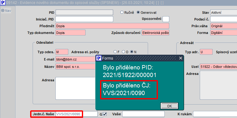Click the Adresa el. pošty label
This screenshot has height=118, width=237.
click(85, 52)
